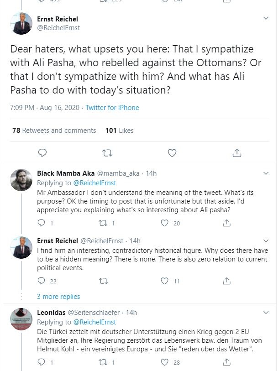Like Black Mamba Aka's reply

pos(165,223)
